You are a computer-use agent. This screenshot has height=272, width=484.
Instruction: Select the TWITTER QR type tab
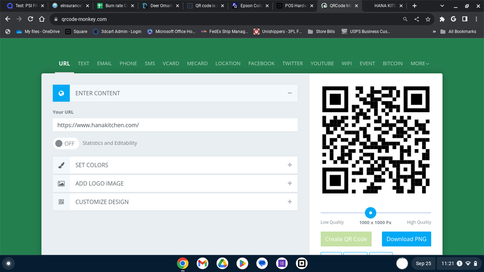(x=292, y=63)
